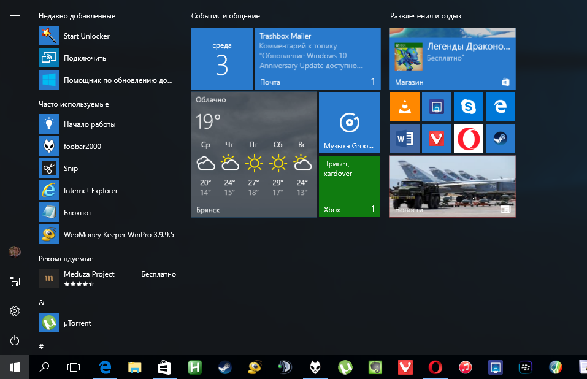Open taskbar search magnifier

(44, 367)
